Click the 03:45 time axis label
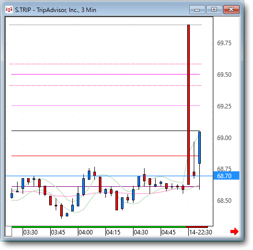The width and height of the screenshot is (253, 250). click(x=58, y=232)
